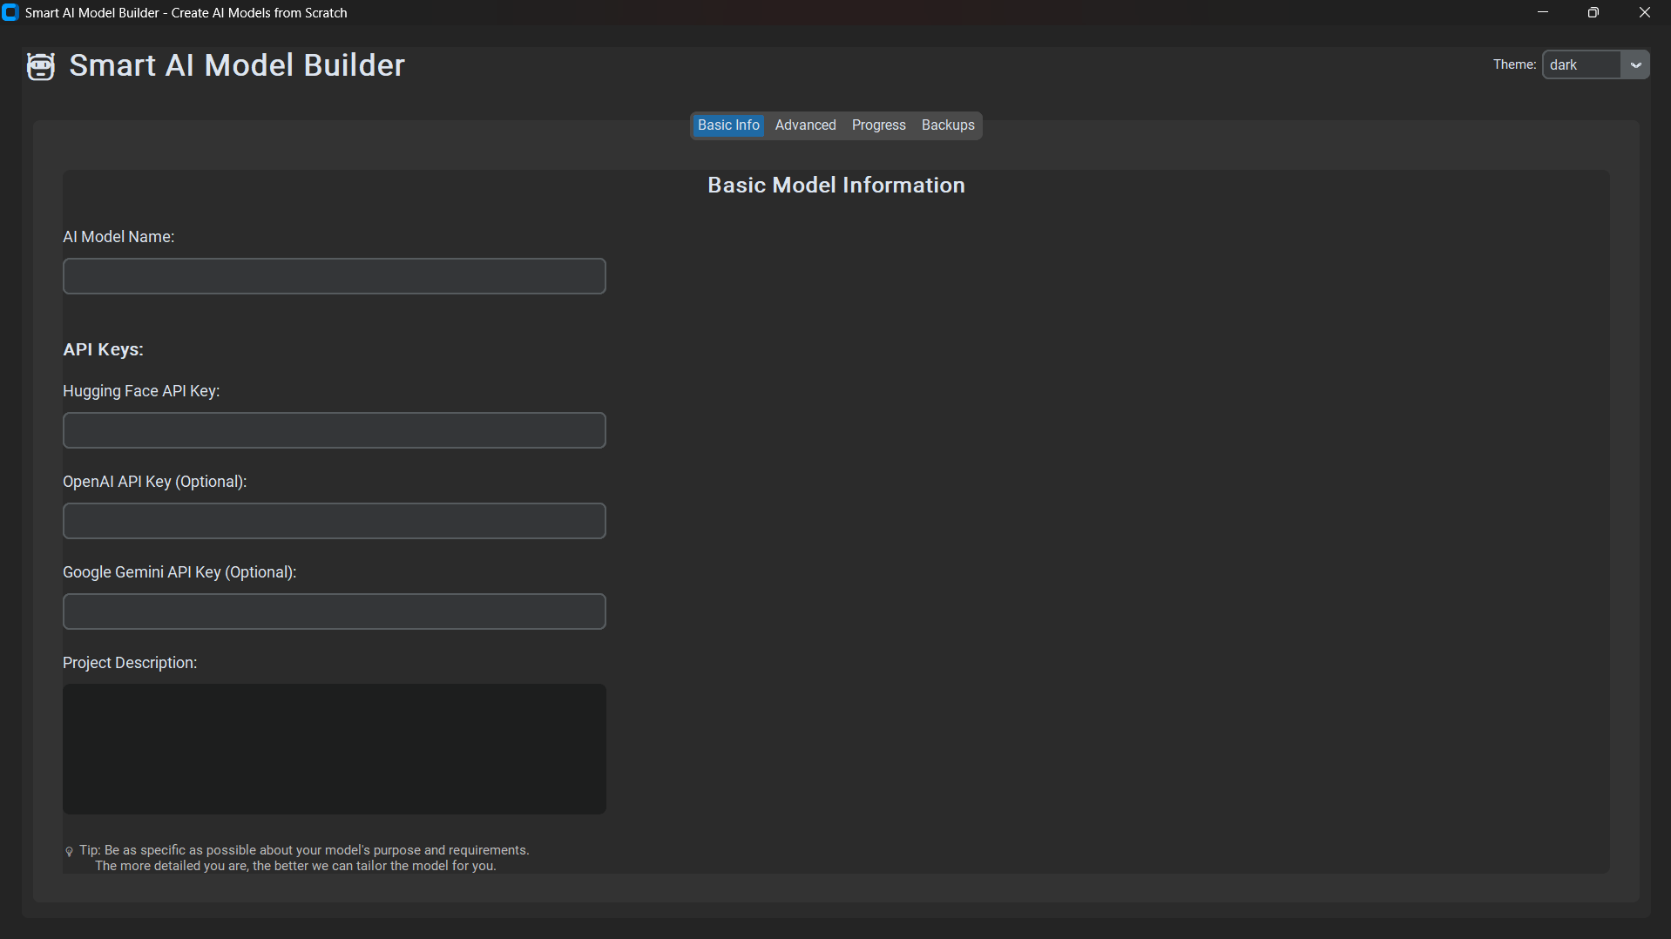Screen dimensions: 1671x939
Task: Click the Theme label near the dropdown
Action: 1514,64
